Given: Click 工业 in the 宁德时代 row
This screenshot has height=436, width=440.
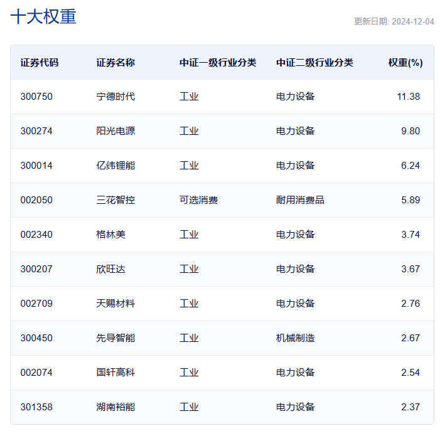Looking at the screenshot, I should 189,97.
